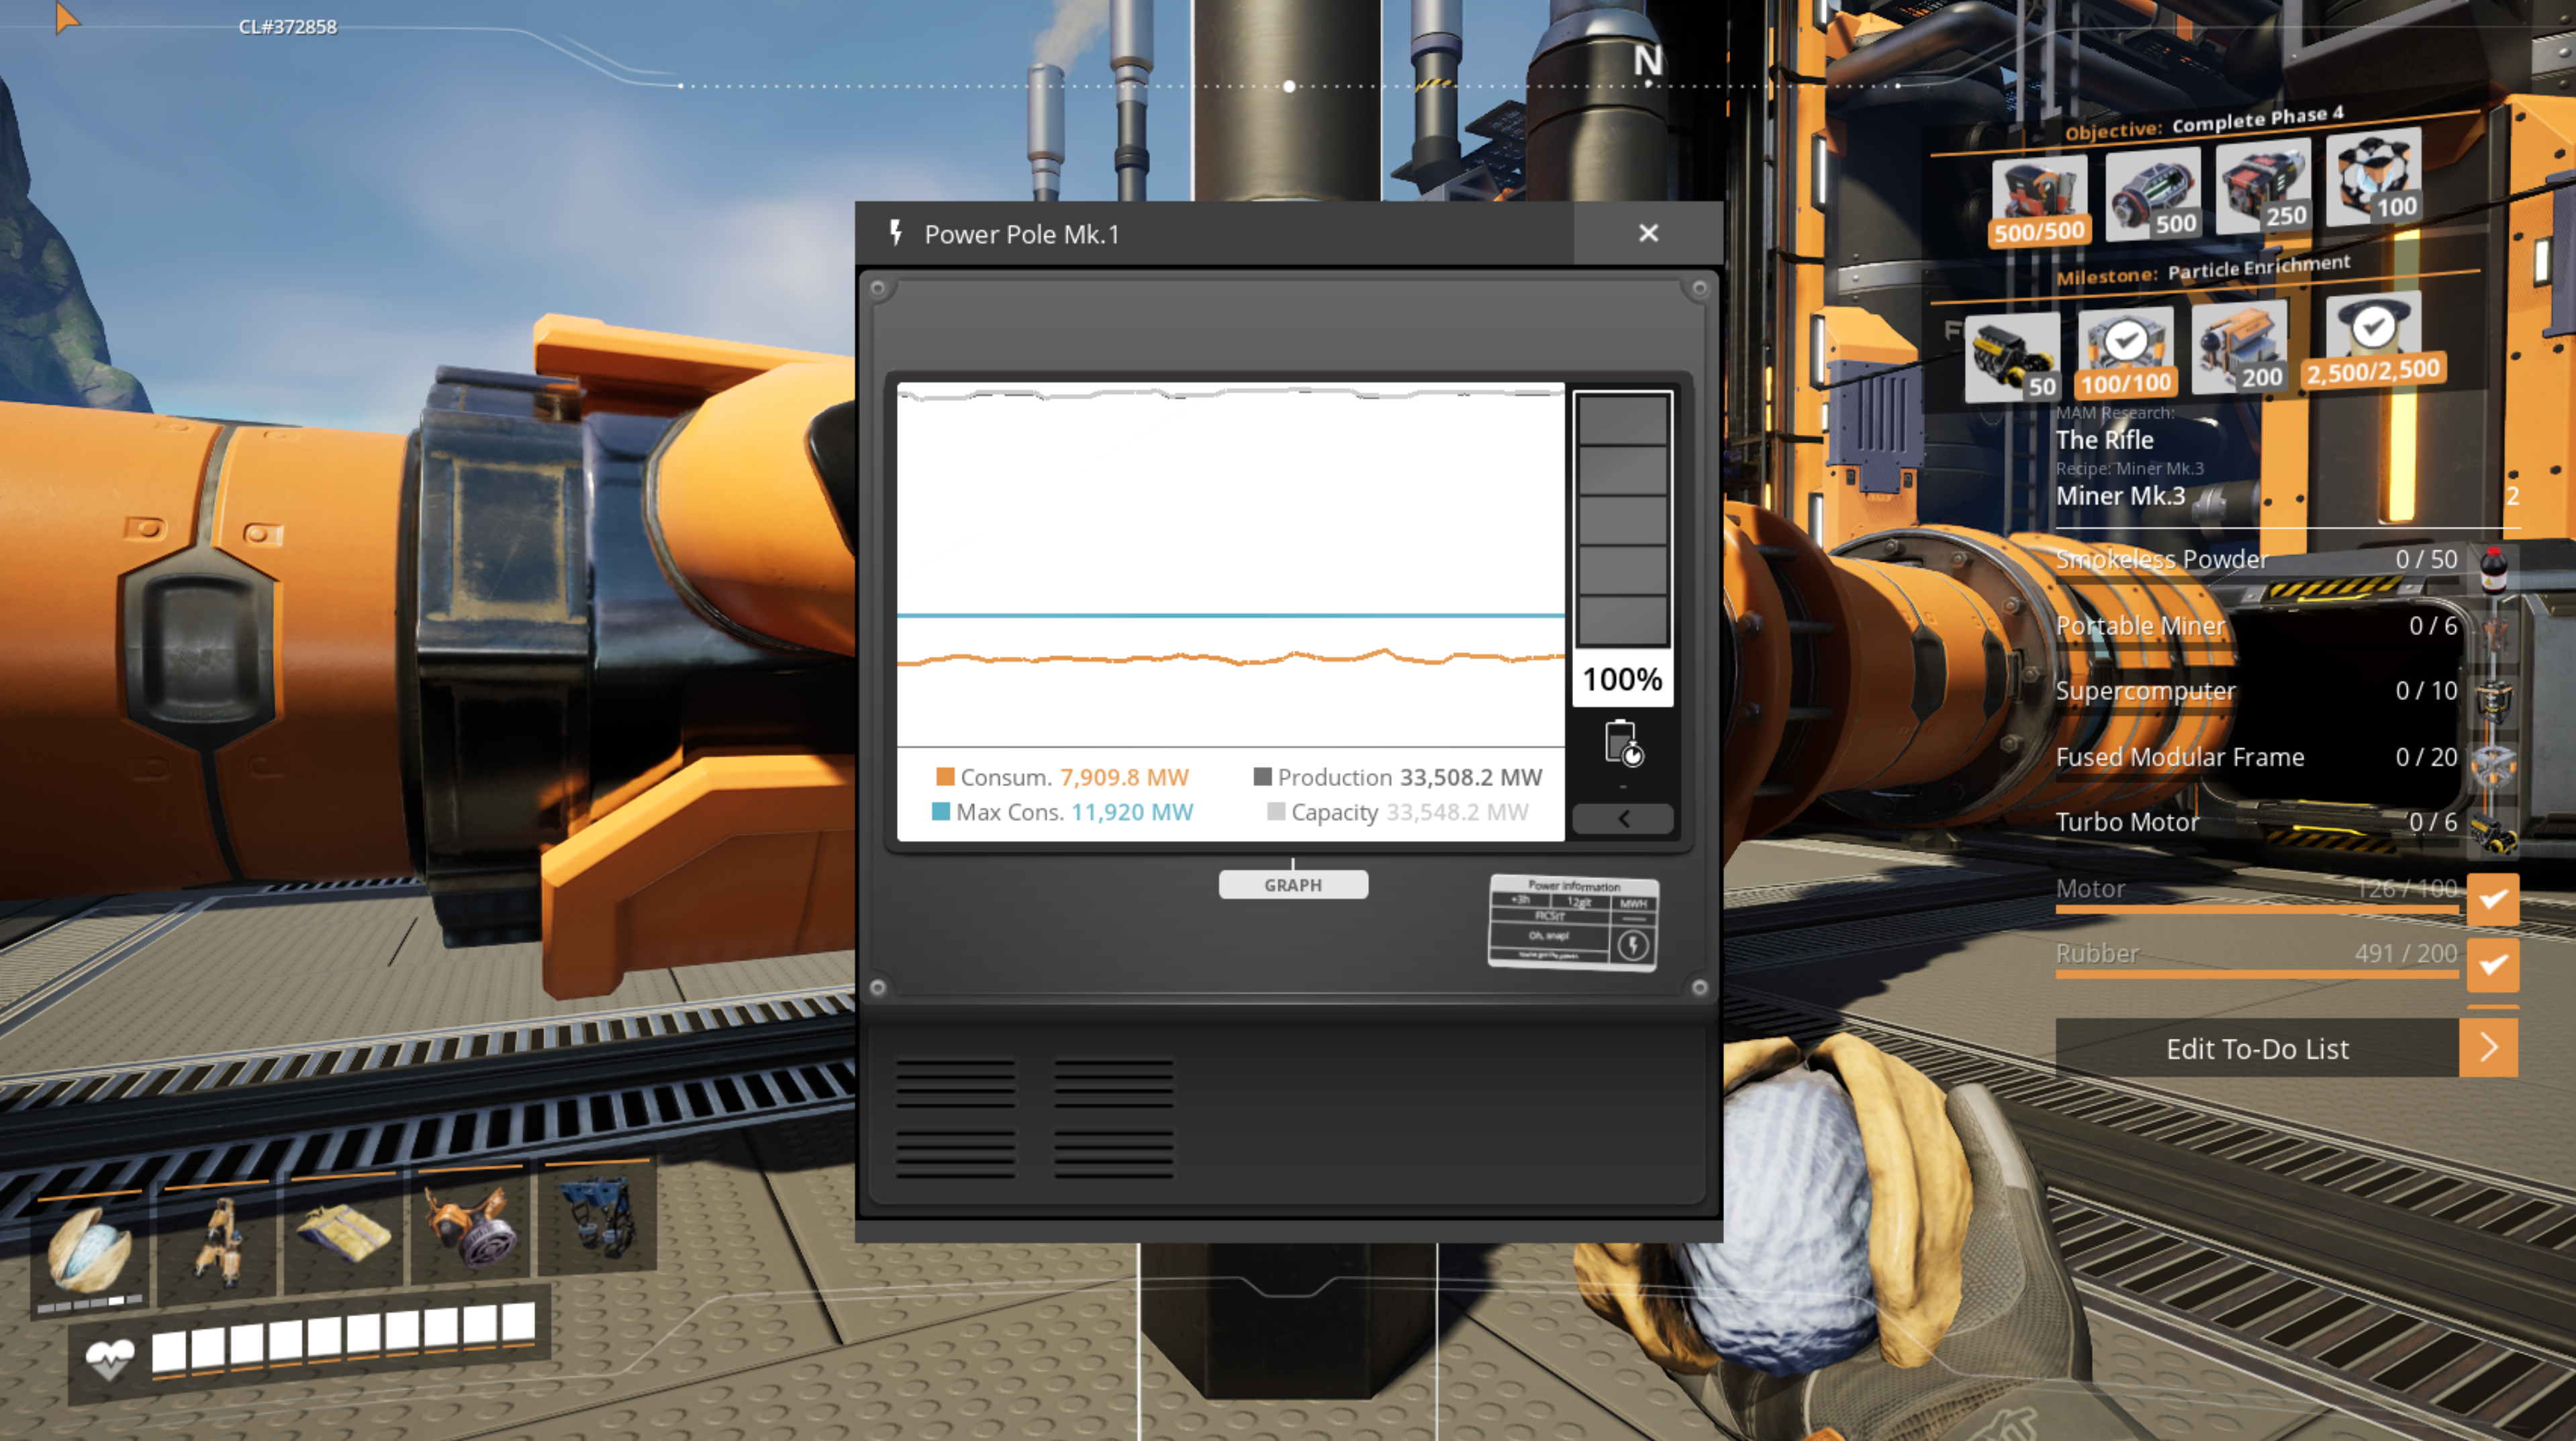Click the lightning bolt title icon

896,234
